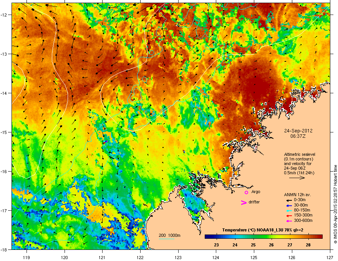Click longitude axis label '119'
Viewport: 338px width, 261px height.
point(27,257)
